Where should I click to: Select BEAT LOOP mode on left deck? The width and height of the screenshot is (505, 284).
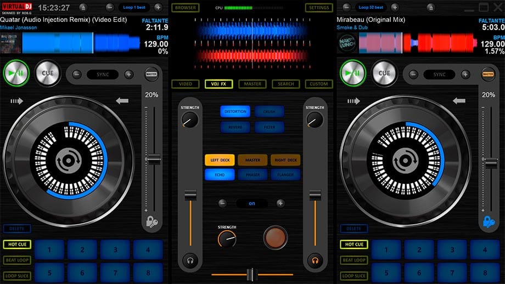click(x=18, y=260)
